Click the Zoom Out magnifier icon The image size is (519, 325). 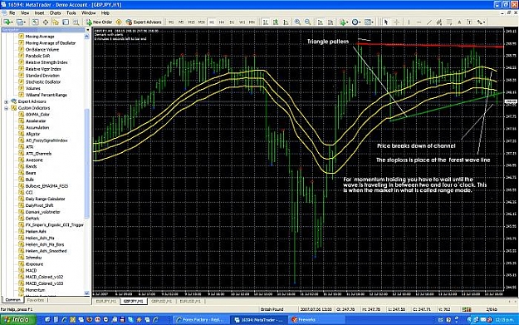tap(307, 22)
